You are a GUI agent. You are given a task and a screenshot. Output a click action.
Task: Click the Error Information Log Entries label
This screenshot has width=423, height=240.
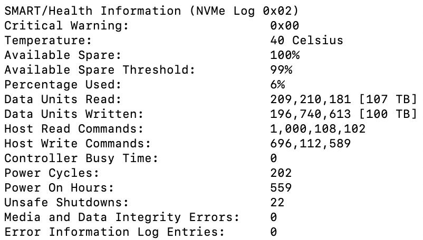(x=114, y=232)
